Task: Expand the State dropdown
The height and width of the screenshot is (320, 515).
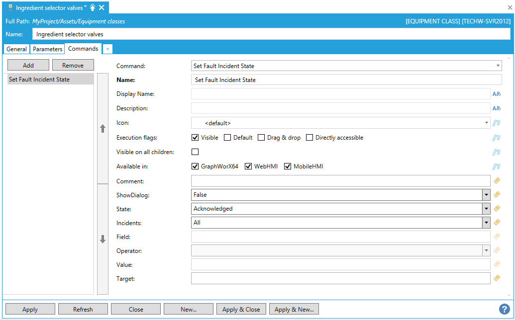Action: [486, 209]
